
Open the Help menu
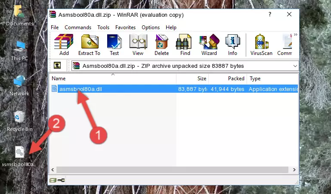pos(171,27)
